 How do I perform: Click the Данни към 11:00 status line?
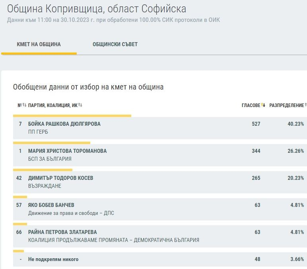(x=114, y=20)
